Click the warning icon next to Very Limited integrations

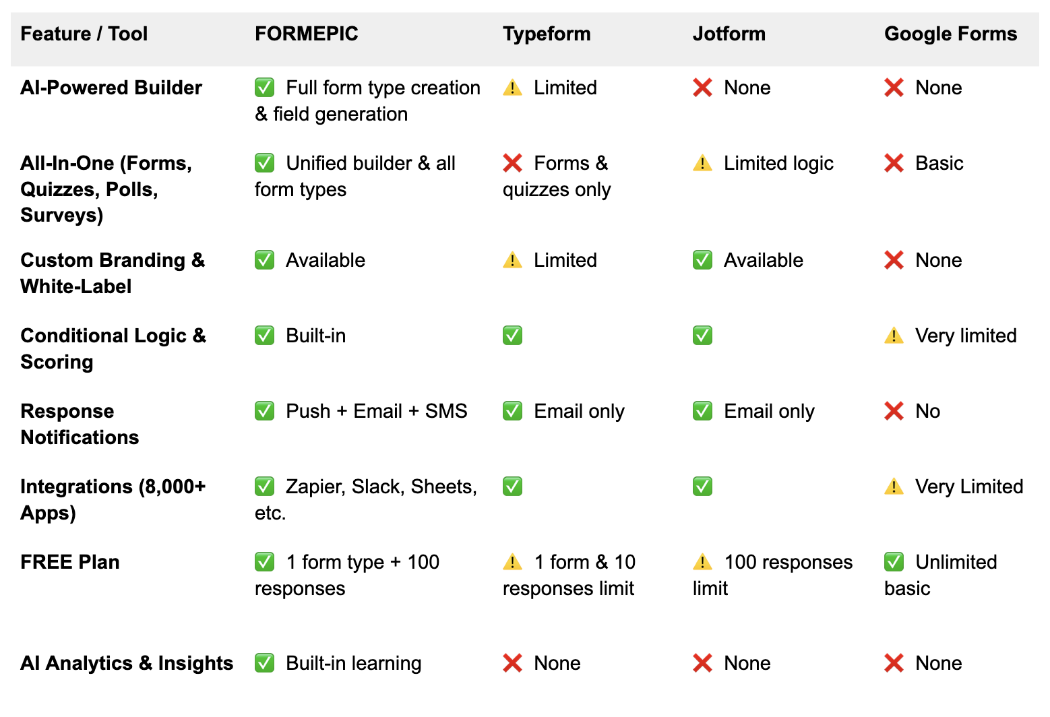click(894, 487)
